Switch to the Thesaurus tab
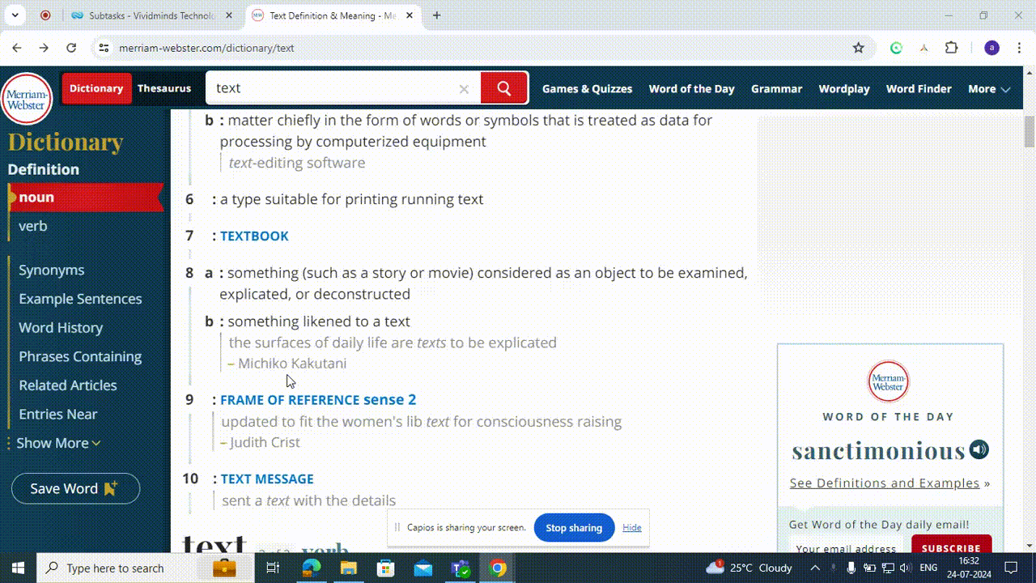Image resolution: width=1036 pixels, height=583 pixels. pos(164,88)
